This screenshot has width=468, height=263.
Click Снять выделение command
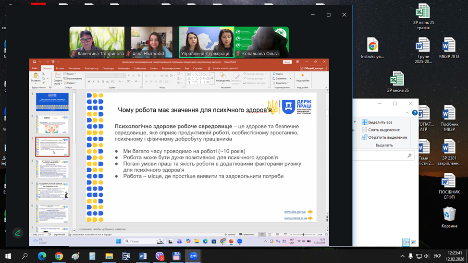tap(383, 130)
